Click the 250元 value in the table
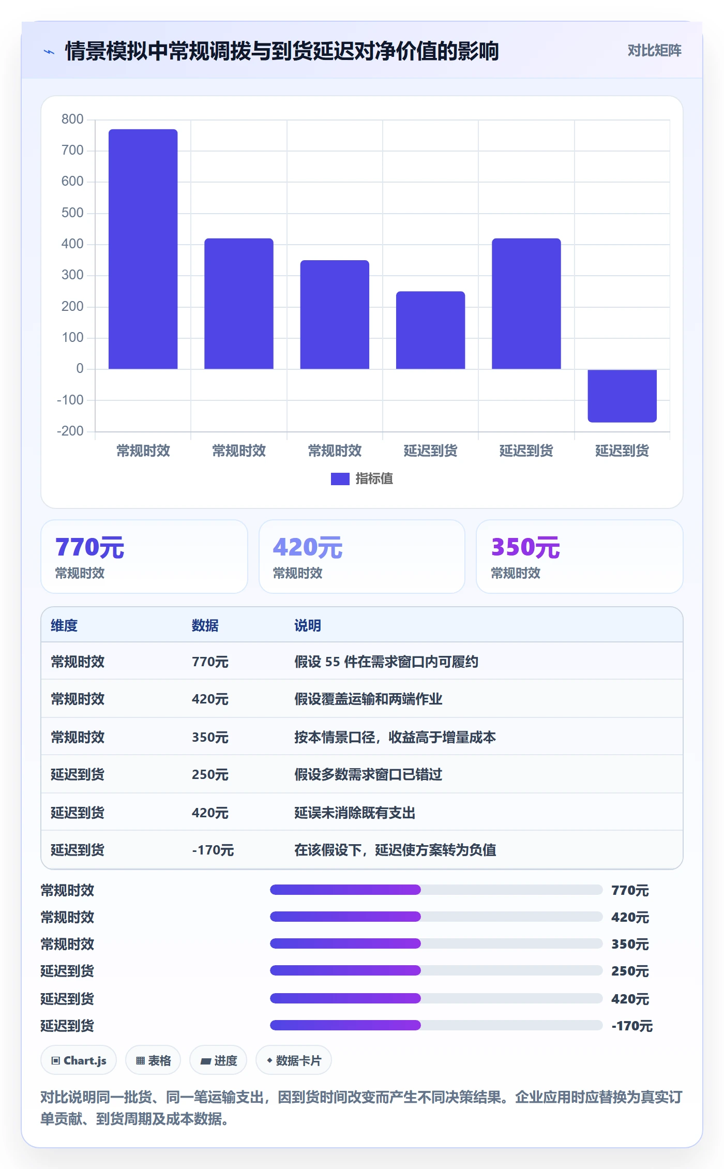Screen dimensions: 724x1169 point(210,774)
